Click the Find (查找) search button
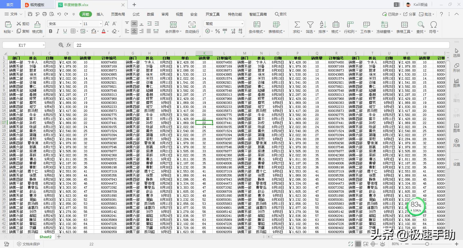The image size is (463, 248). [x=281, y=14]
